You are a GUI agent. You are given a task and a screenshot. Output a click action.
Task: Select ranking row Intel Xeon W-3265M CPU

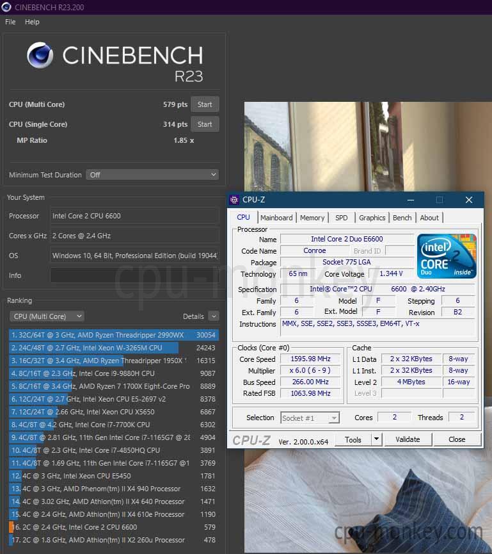tap(114, 348)
